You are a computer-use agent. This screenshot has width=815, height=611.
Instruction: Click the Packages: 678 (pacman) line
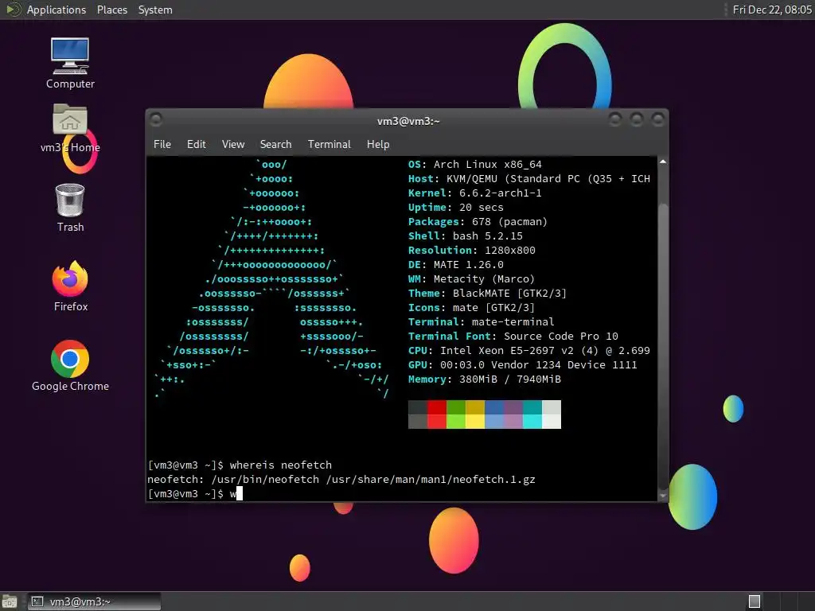coord(478,222)
